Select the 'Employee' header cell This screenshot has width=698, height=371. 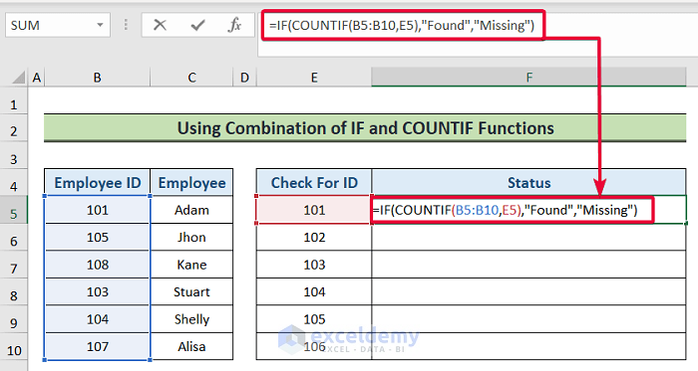[x=191, y=182]
